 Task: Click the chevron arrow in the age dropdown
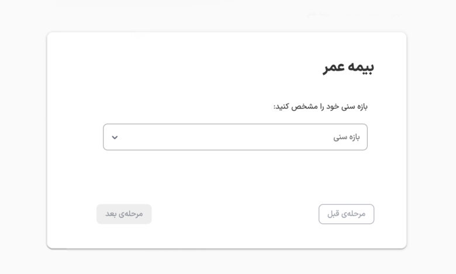coord(115,138)
